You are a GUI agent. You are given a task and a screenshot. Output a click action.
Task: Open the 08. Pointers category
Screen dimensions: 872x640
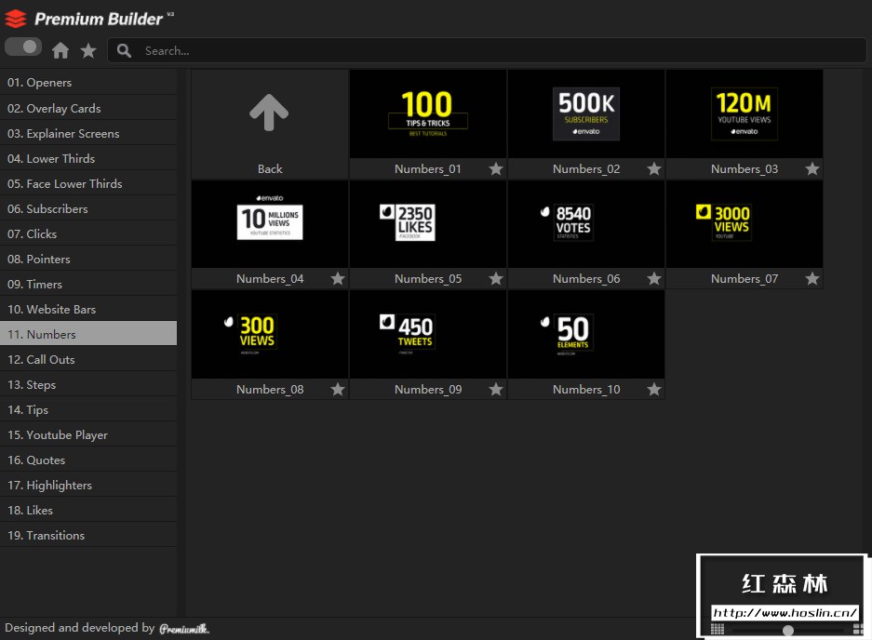tap(88, 260)
